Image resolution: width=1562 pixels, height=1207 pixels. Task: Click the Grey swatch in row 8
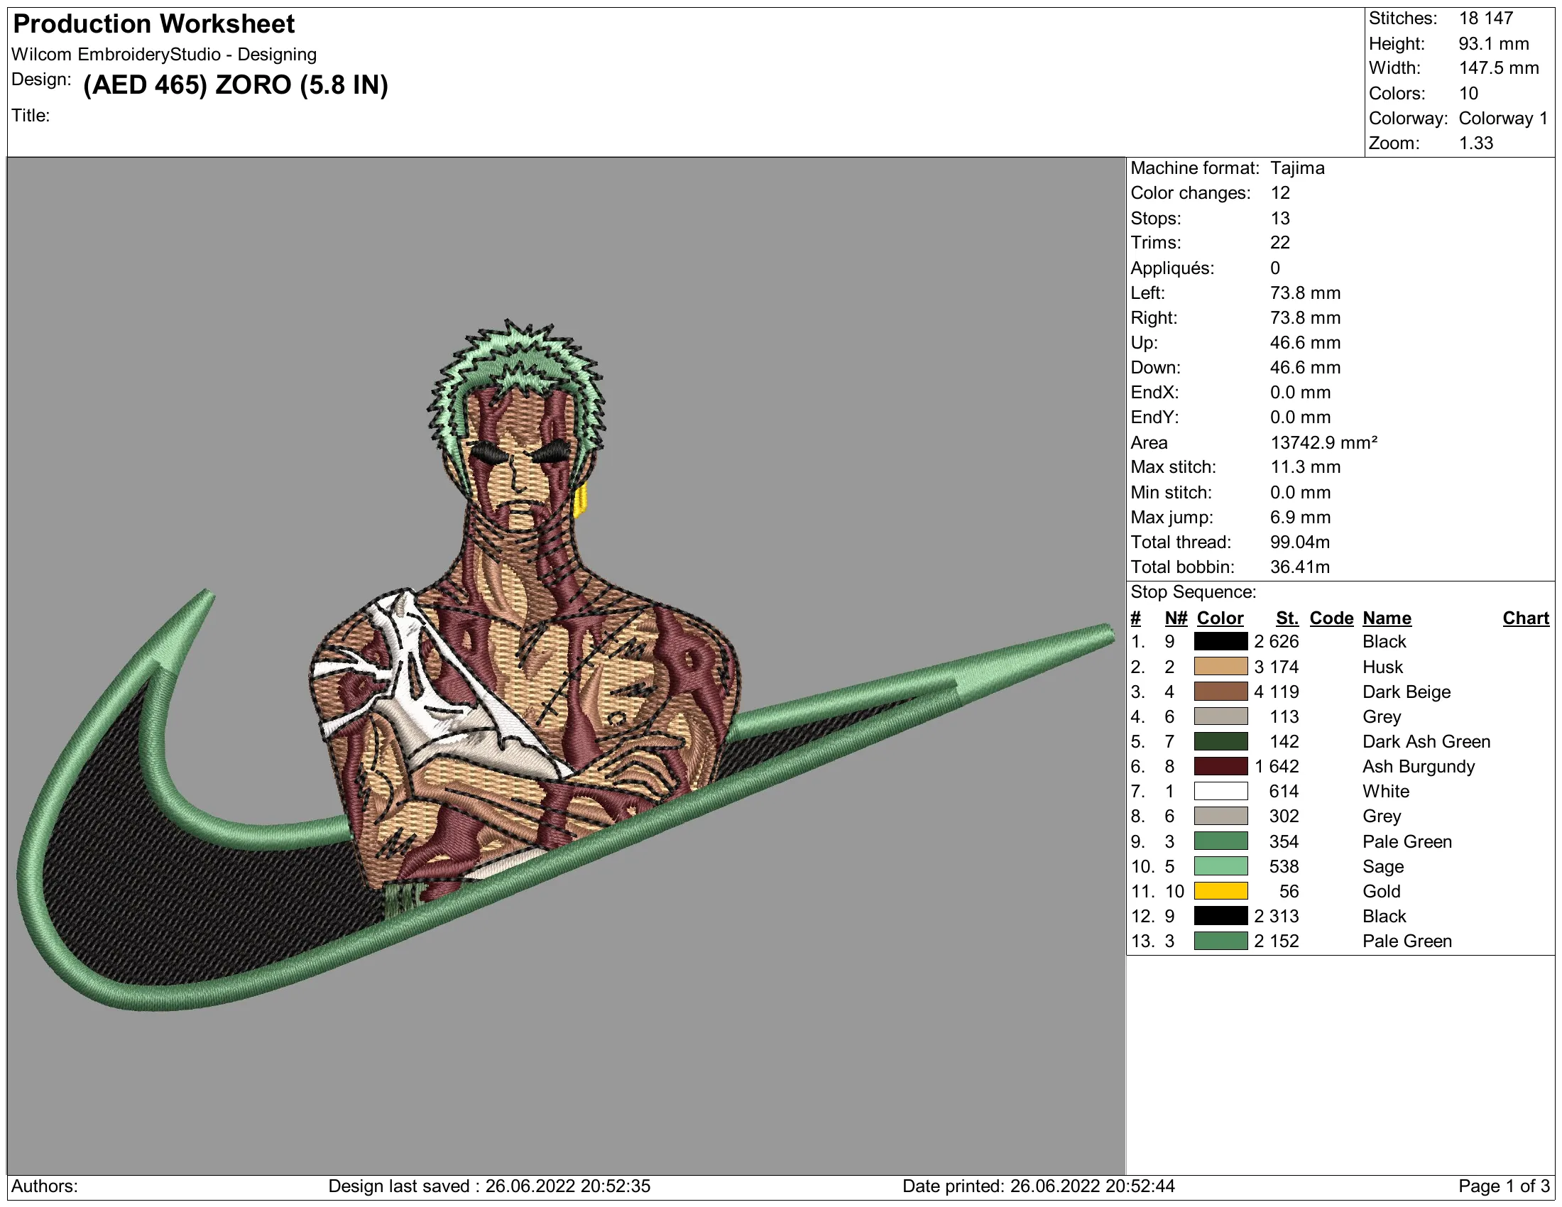click(1221, 816)
